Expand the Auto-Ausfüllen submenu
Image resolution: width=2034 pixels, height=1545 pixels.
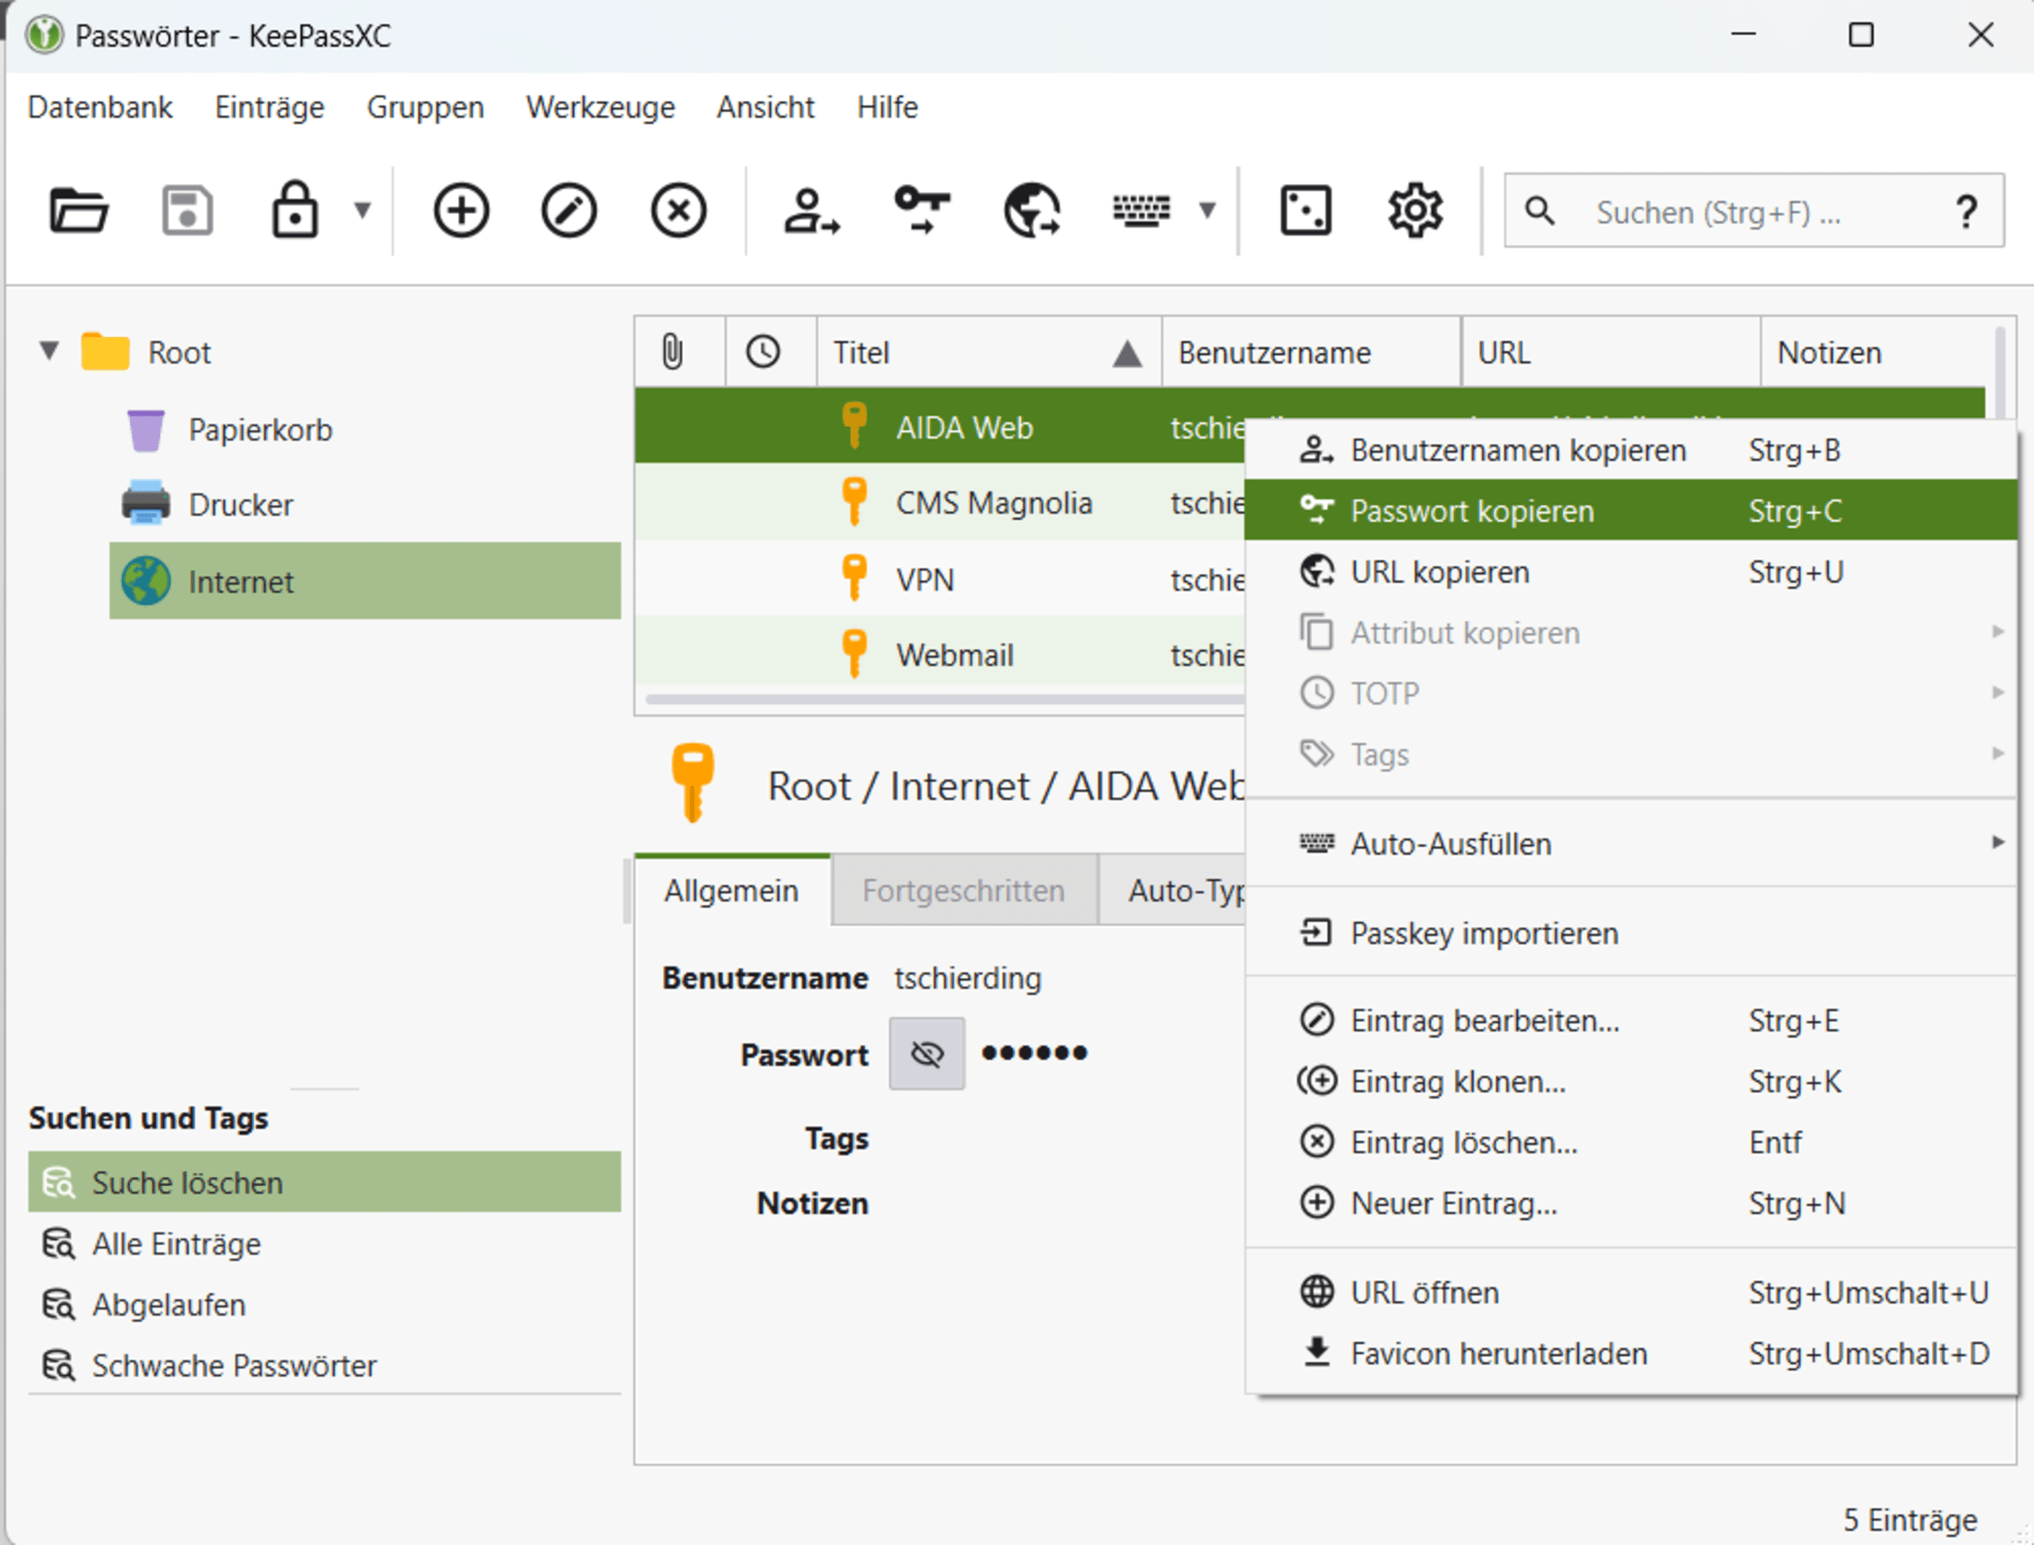(x=1631, y=844)
